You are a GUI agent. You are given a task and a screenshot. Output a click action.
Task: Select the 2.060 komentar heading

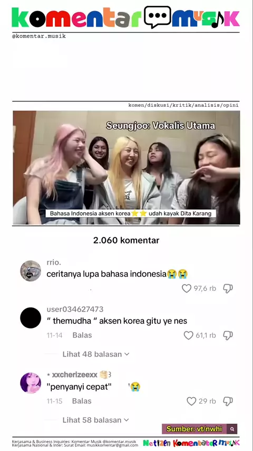126,240
